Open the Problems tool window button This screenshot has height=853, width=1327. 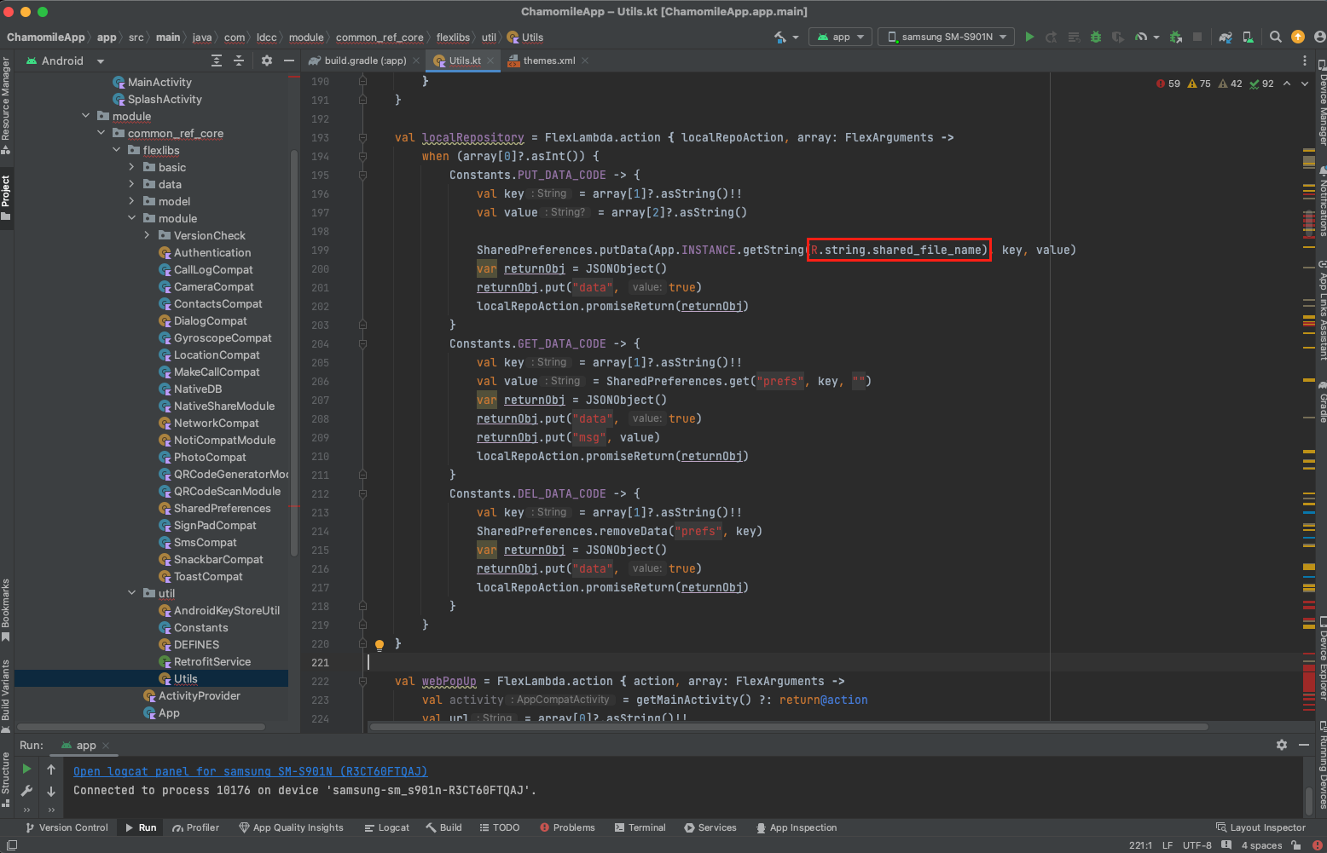click(567, 827)
